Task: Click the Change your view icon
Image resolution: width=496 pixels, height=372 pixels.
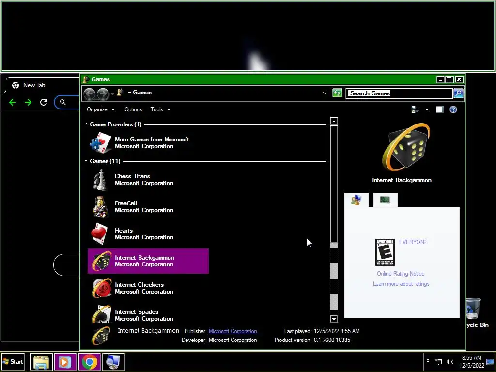Action: pos(415,109)
